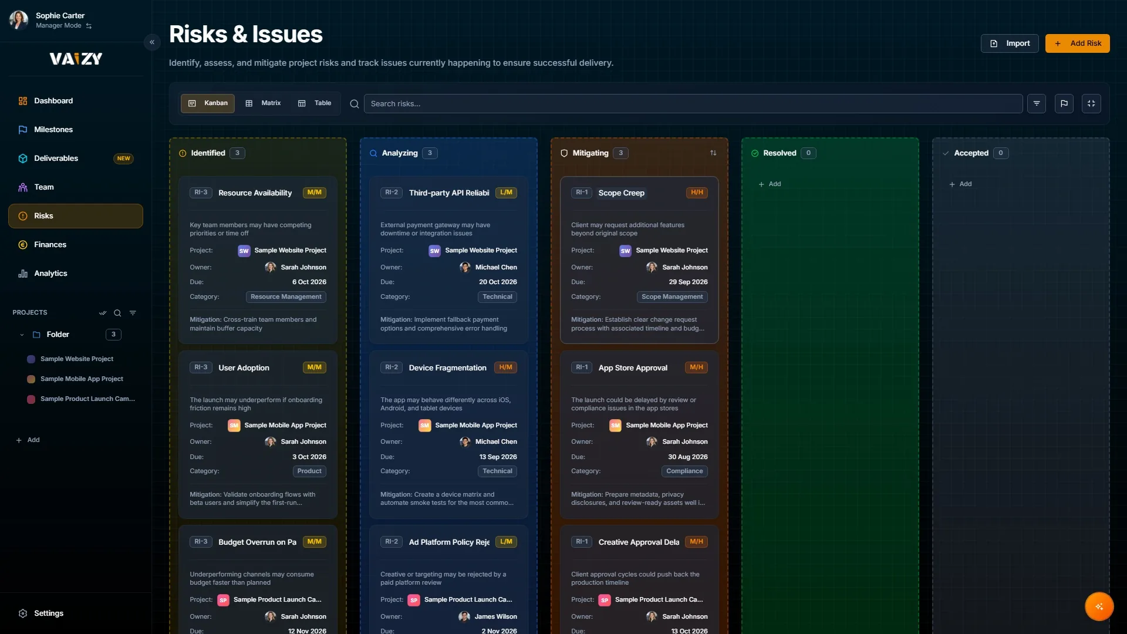Click the projects filter icon in sidebar

click(x=133, y=313)
